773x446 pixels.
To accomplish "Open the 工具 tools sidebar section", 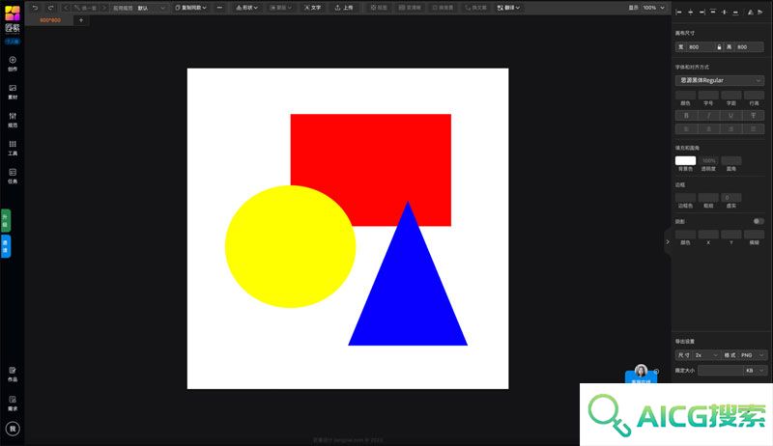I will (13, 148).
